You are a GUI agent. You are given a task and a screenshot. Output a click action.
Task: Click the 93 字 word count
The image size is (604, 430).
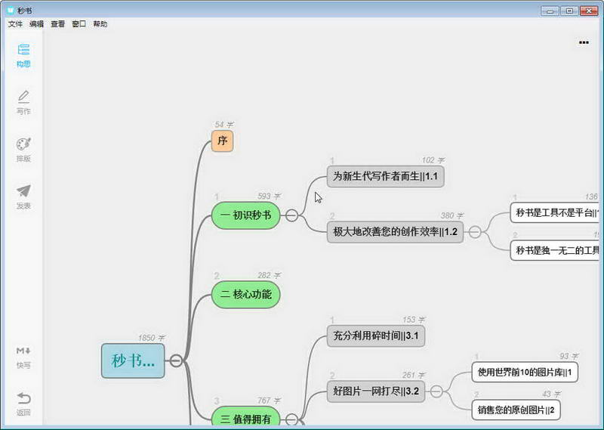pos(569,356)
